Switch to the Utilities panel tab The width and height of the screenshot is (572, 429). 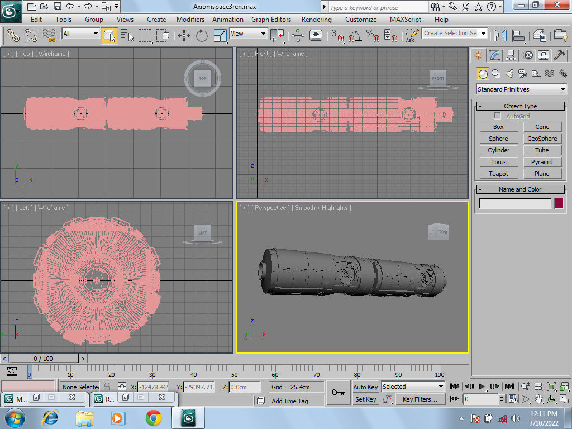[560, 55]
